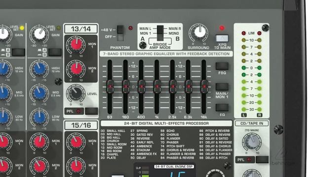
Task: Turn GAIN knob on channel beside 13/14
Action: click(x=39, y=33)
